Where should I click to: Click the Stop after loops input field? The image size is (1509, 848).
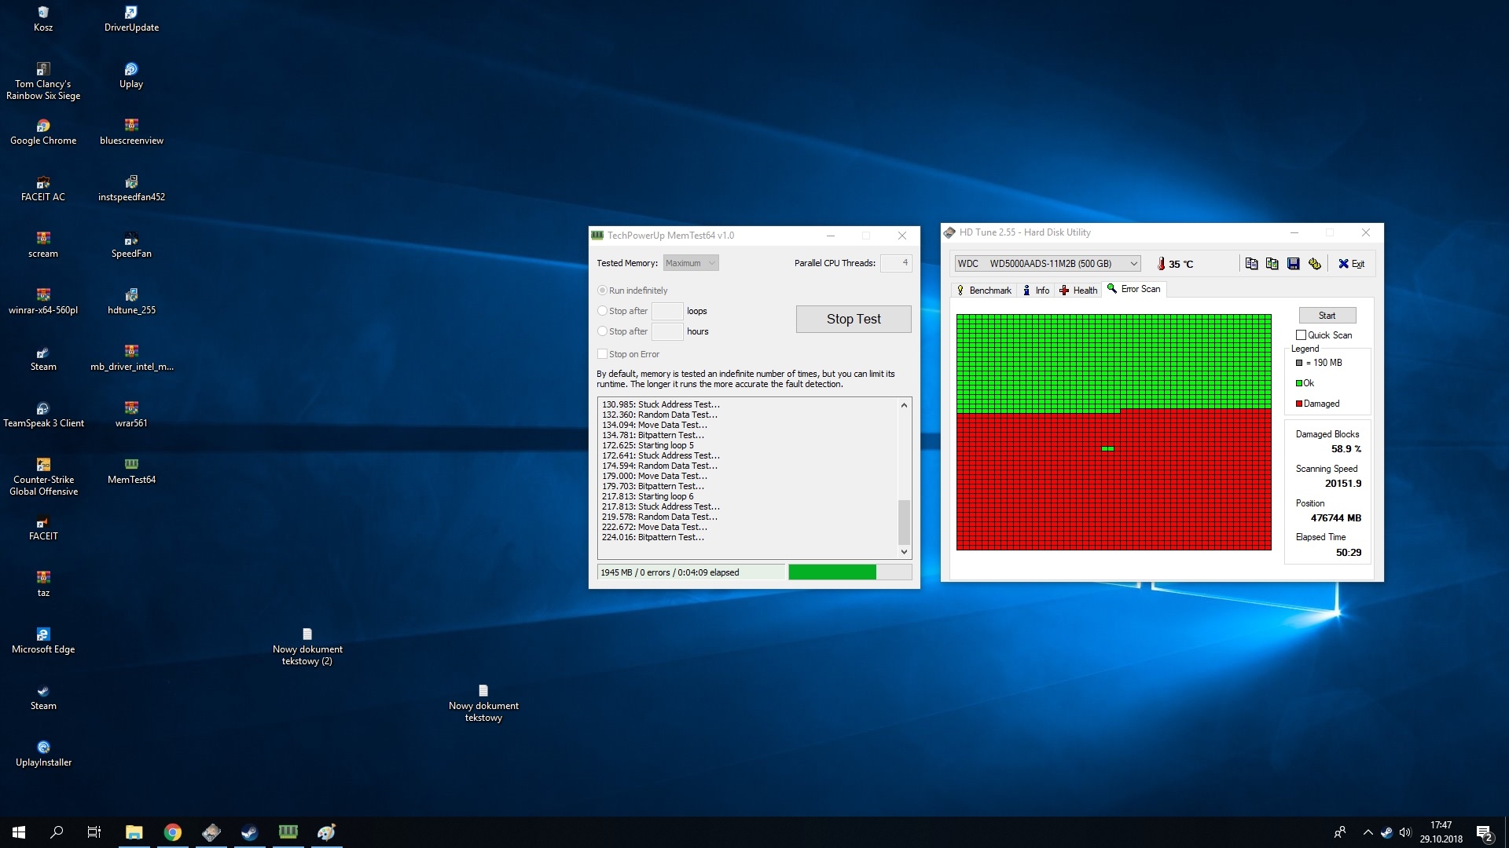[x=667, y=311]
